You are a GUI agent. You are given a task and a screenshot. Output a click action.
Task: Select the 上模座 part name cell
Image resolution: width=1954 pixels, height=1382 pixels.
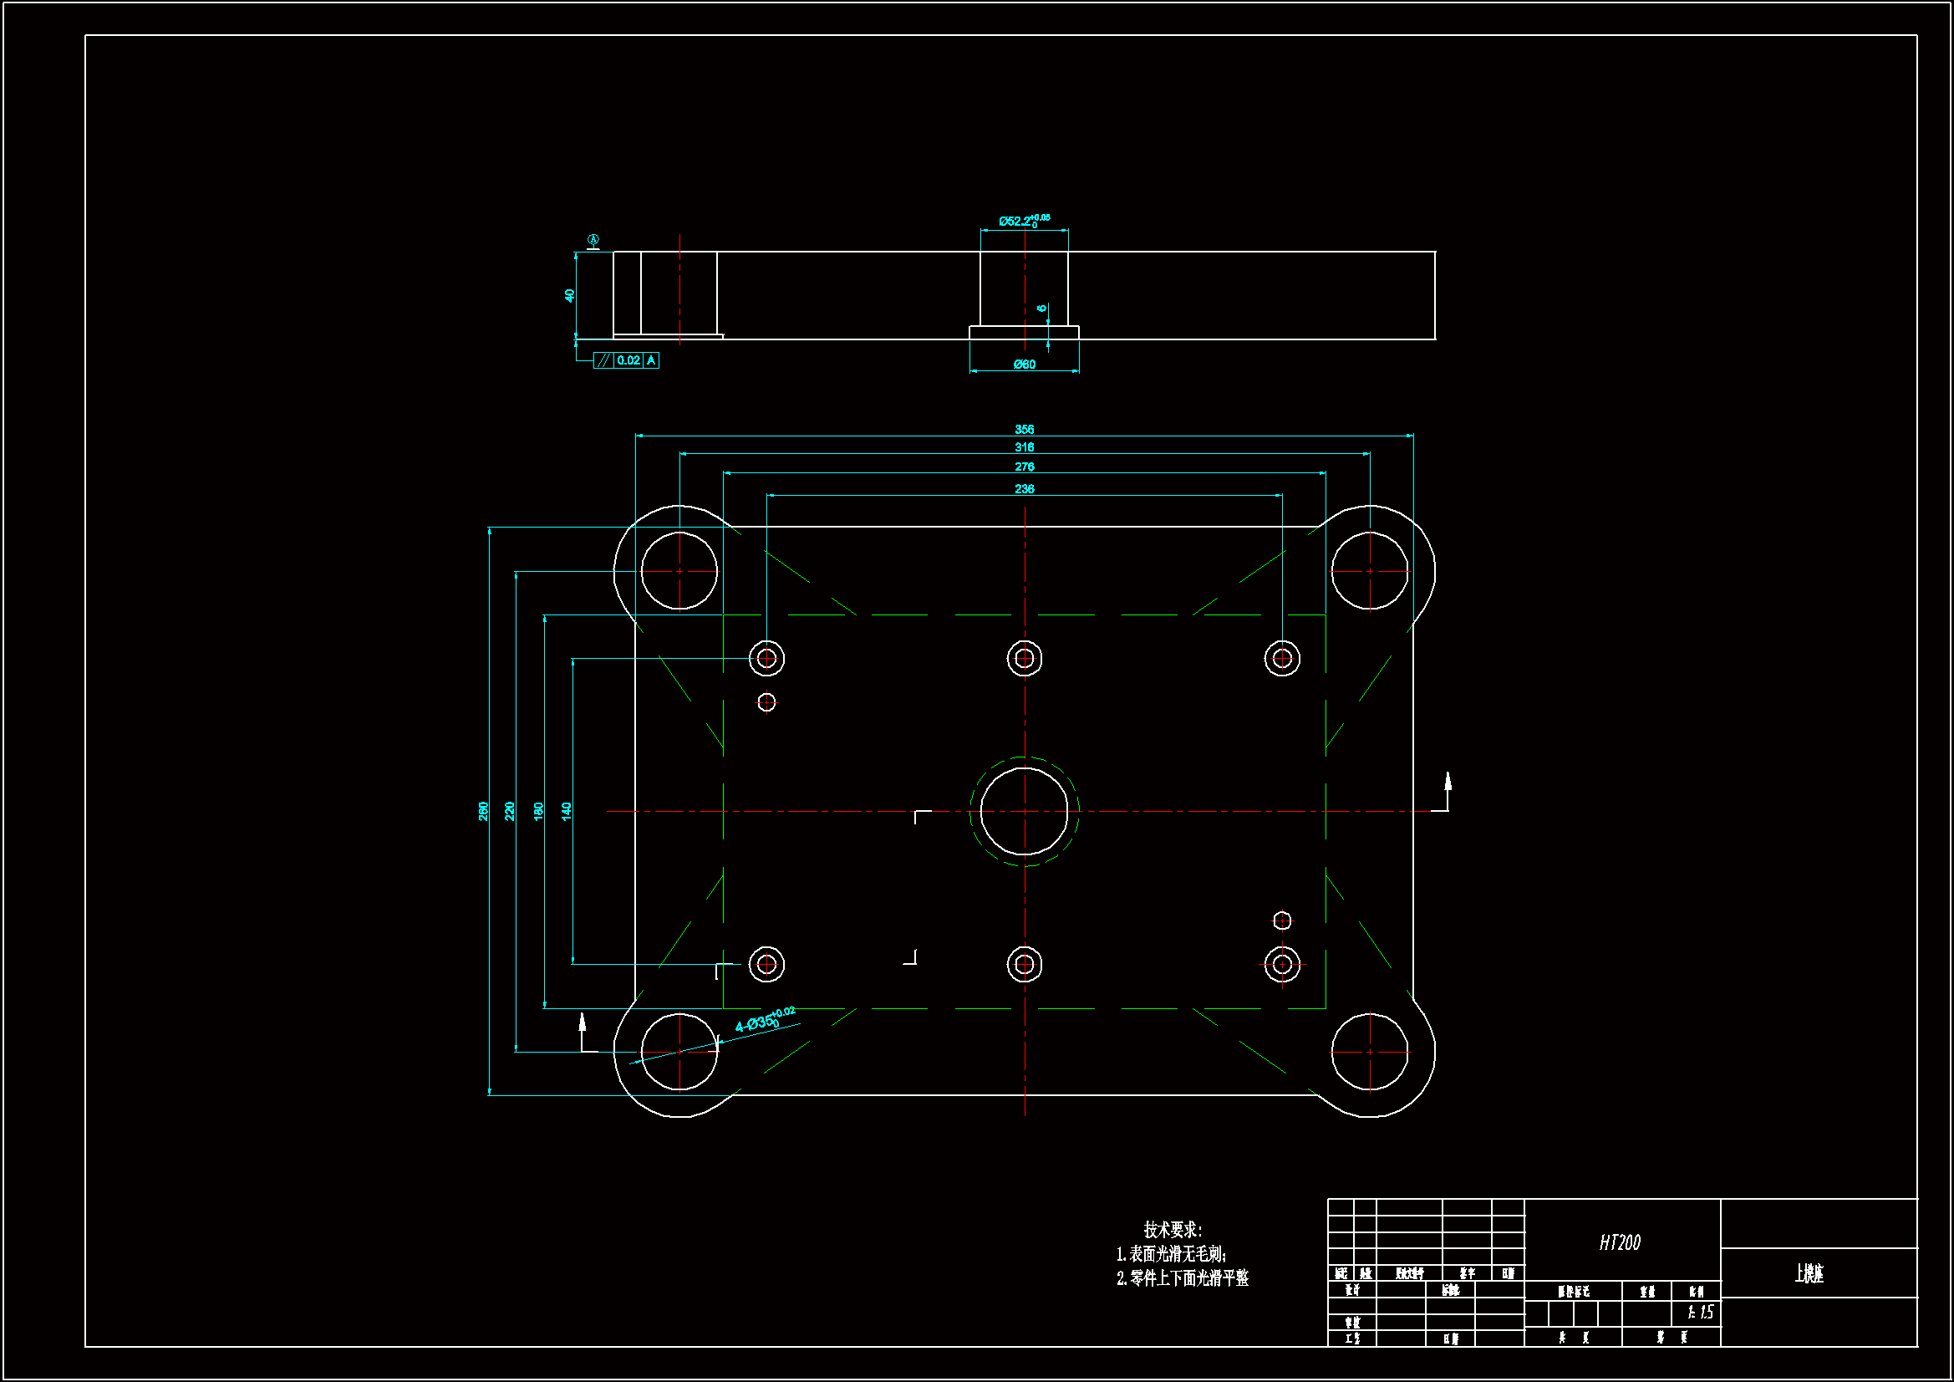(x=1809, y=1274)
